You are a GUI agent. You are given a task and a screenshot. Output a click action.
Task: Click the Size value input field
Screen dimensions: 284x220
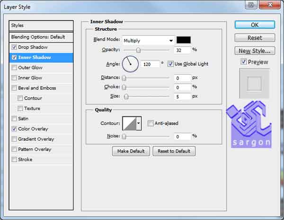181,96
